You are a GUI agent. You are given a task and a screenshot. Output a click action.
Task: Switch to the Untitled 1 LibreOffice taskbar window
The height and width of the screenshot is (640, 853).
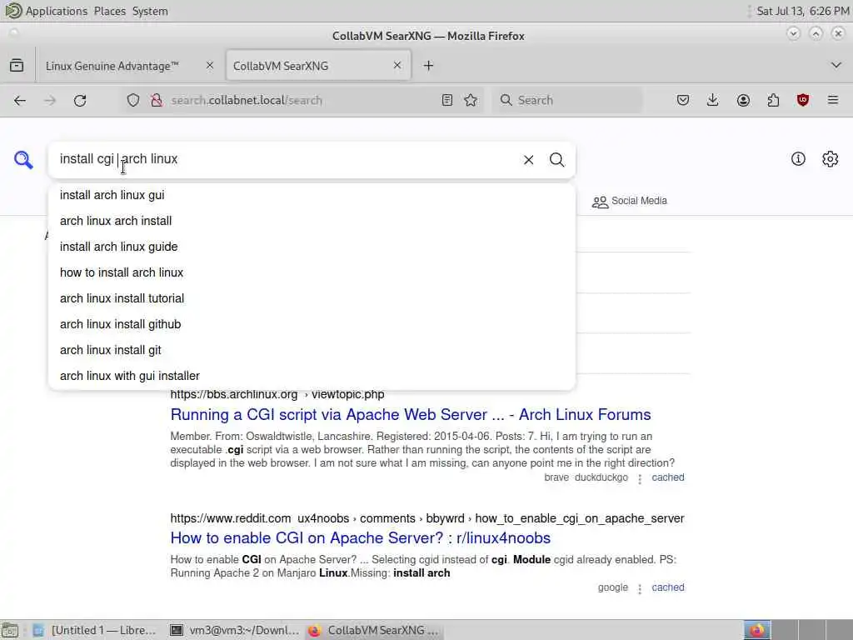point(95,630)
